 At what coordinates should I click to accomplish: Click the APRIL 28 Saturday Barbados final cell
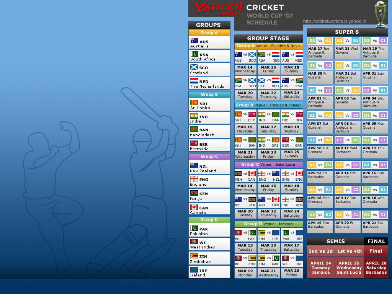point(376,268)
